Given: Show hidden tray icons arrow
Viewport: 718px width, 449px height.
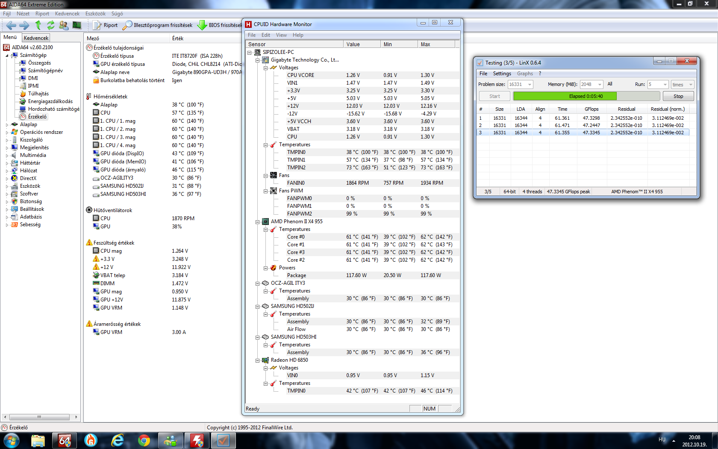Looking at the screenshot, I should pyautogui.click(x=674, y=440).
